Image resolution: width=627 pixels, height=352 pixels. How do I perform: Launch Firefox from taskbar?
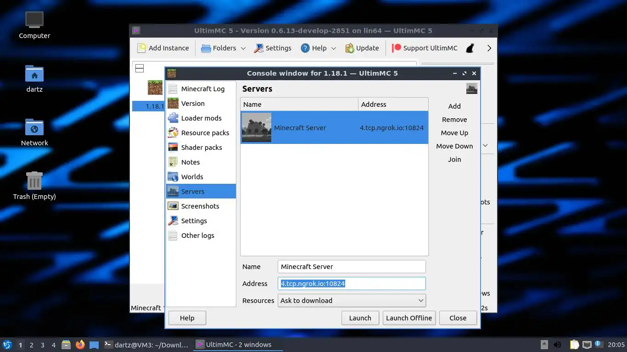[x=80, y=345]
